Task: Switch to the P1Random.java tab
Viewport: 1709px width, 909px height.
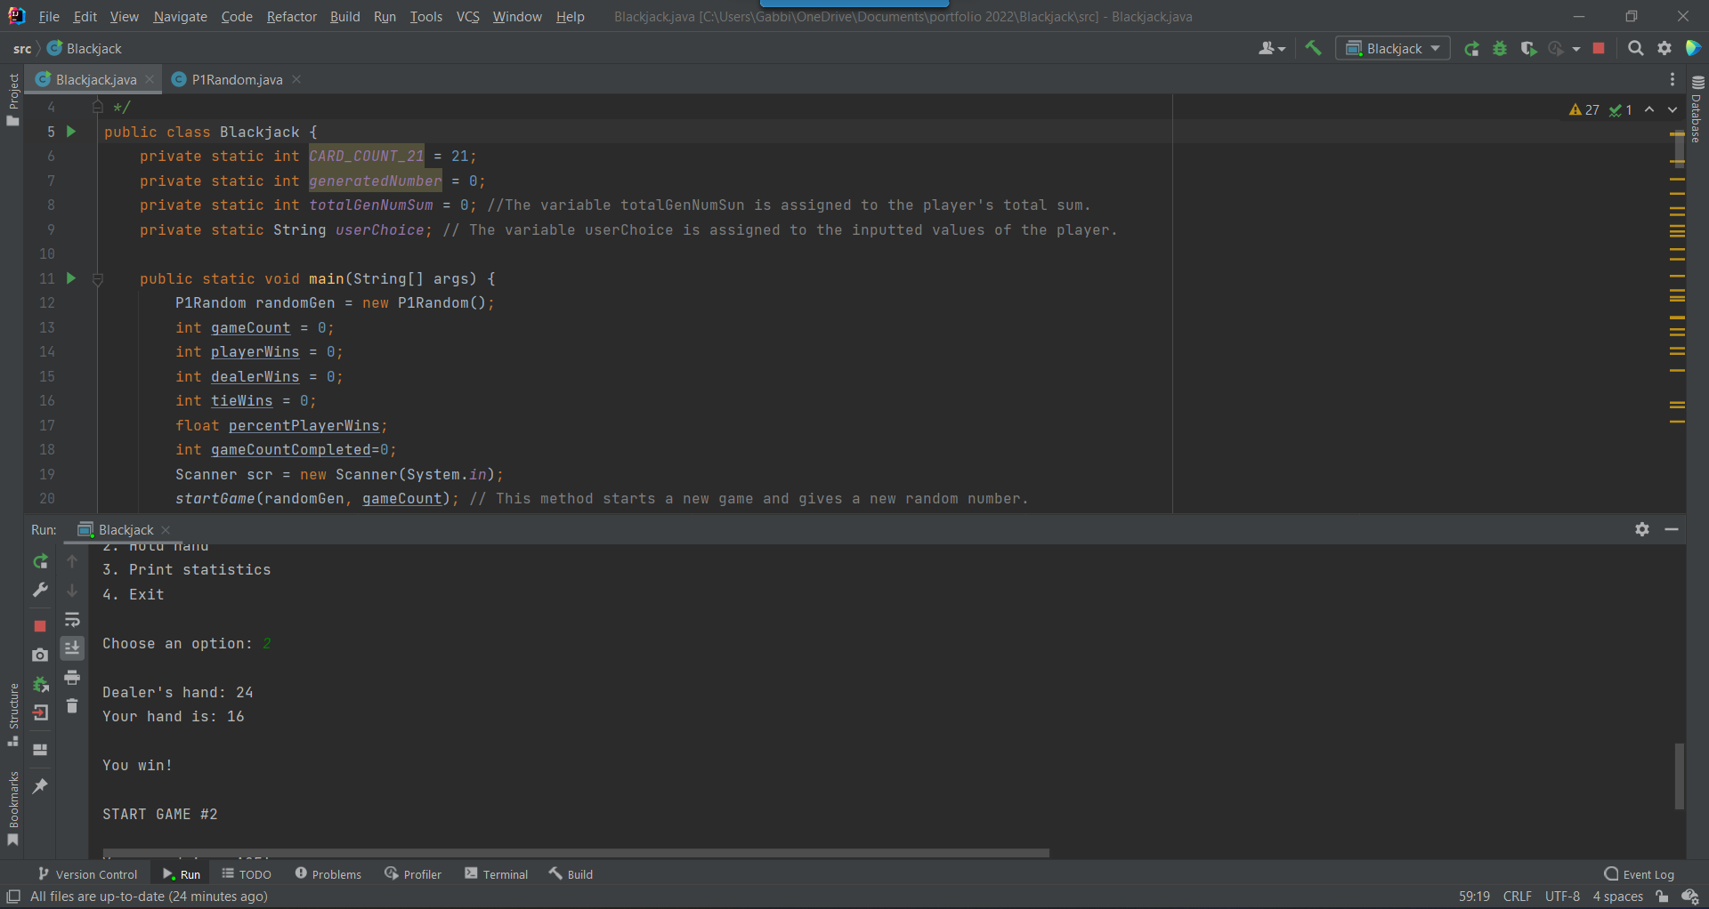Action: pyautogui.click(x=237, y=79)
